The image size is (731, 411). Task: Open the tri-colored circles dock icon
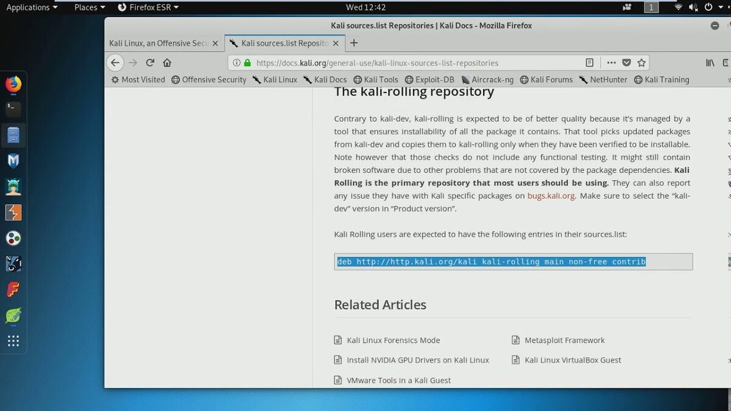(13, 238)
